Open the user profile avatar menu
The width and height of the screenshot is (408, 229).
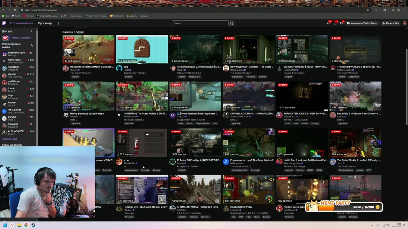[404, 23]
